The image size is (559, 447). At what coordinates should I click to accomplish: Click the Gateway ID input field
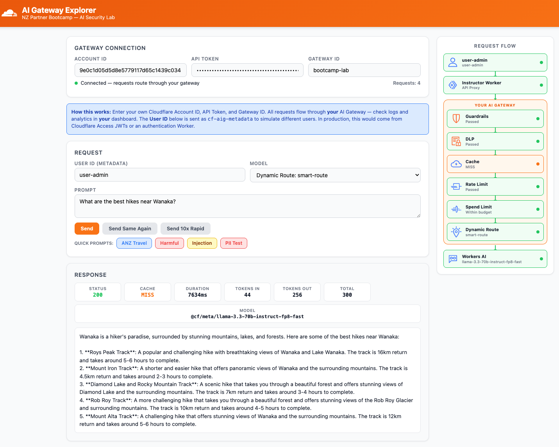tap(364, 70)
